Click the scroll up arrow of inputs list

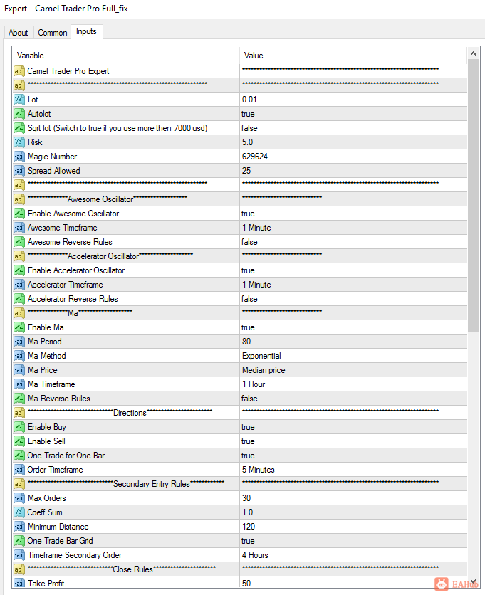pyautogui.click(x=473, y=53)
